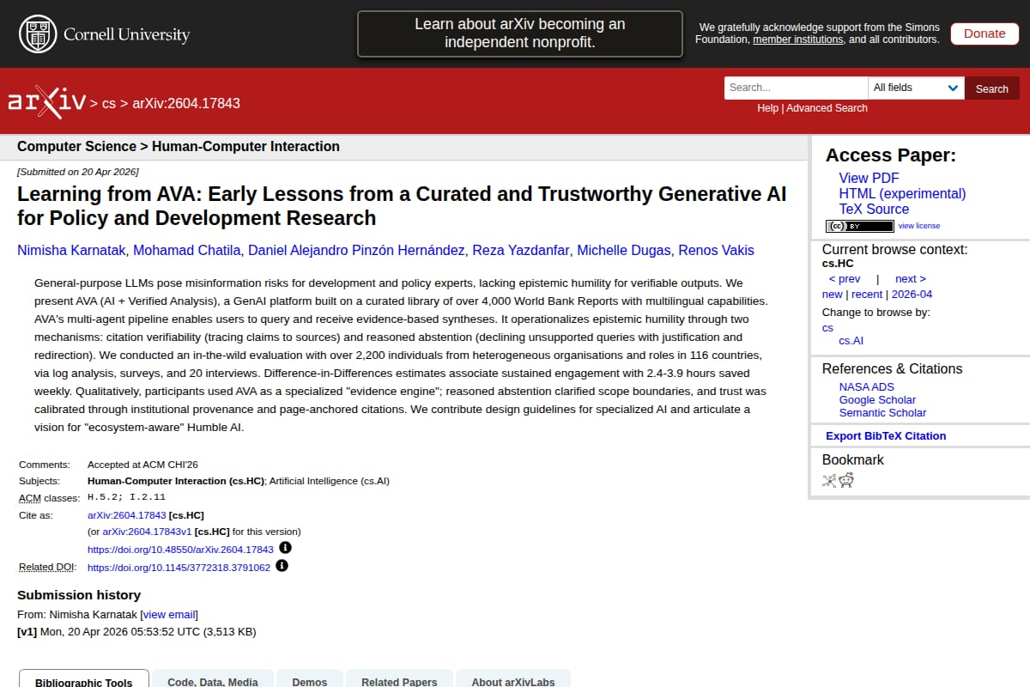Open the Cornell University logo link
The height and width of the screenshot is (687, 1030).
(104, 34)
